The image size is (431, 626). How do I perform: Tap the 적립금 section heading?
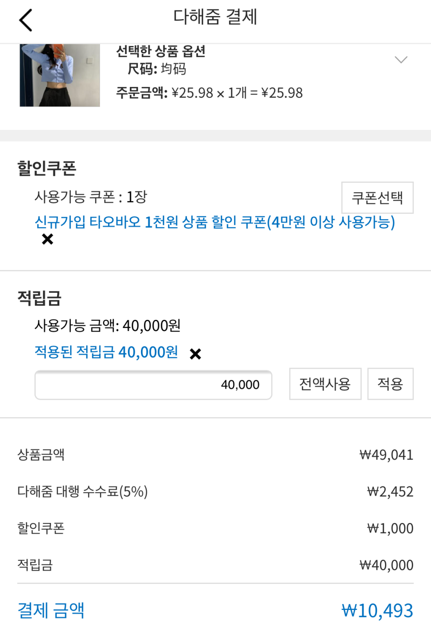[39, 298]
